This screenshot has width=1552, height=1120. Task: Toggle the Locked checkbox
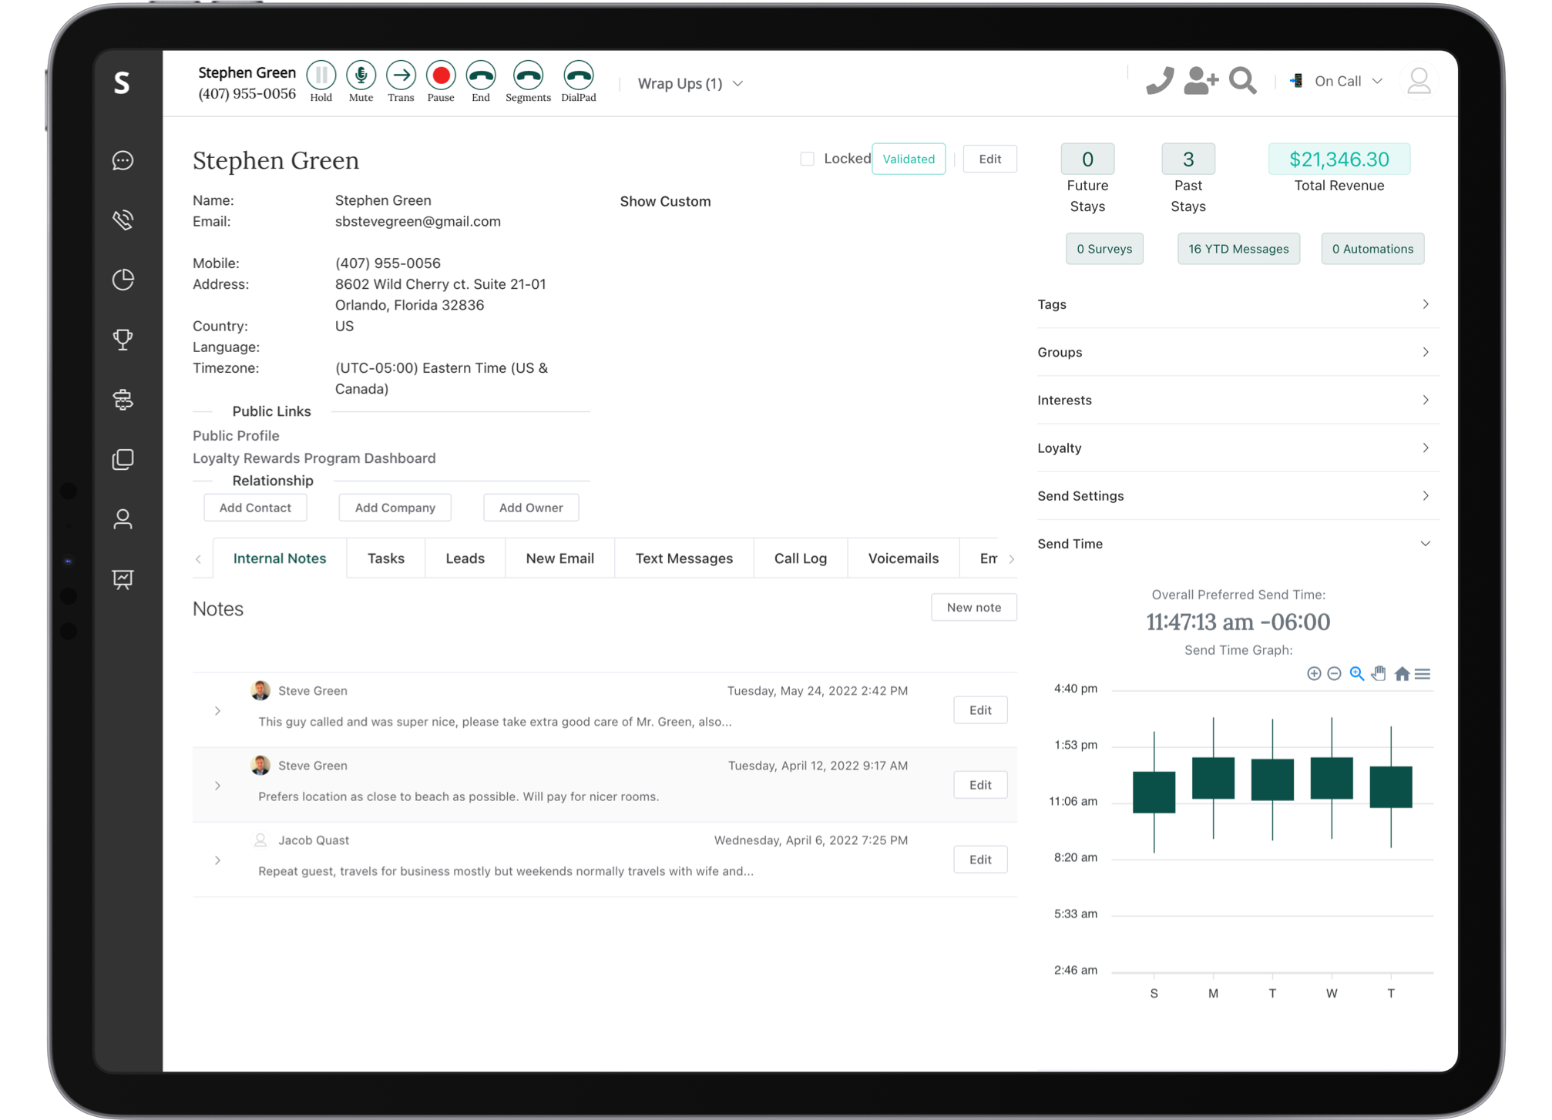pos(807,159)
